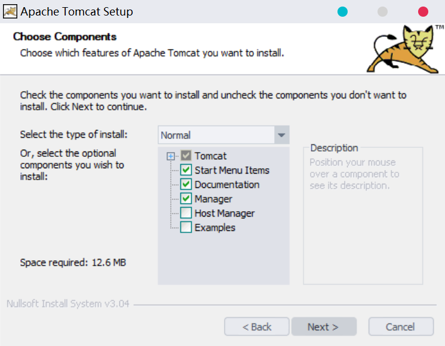Close the setup with red circle
Screen dimensions: 445x346
point(423,11)
